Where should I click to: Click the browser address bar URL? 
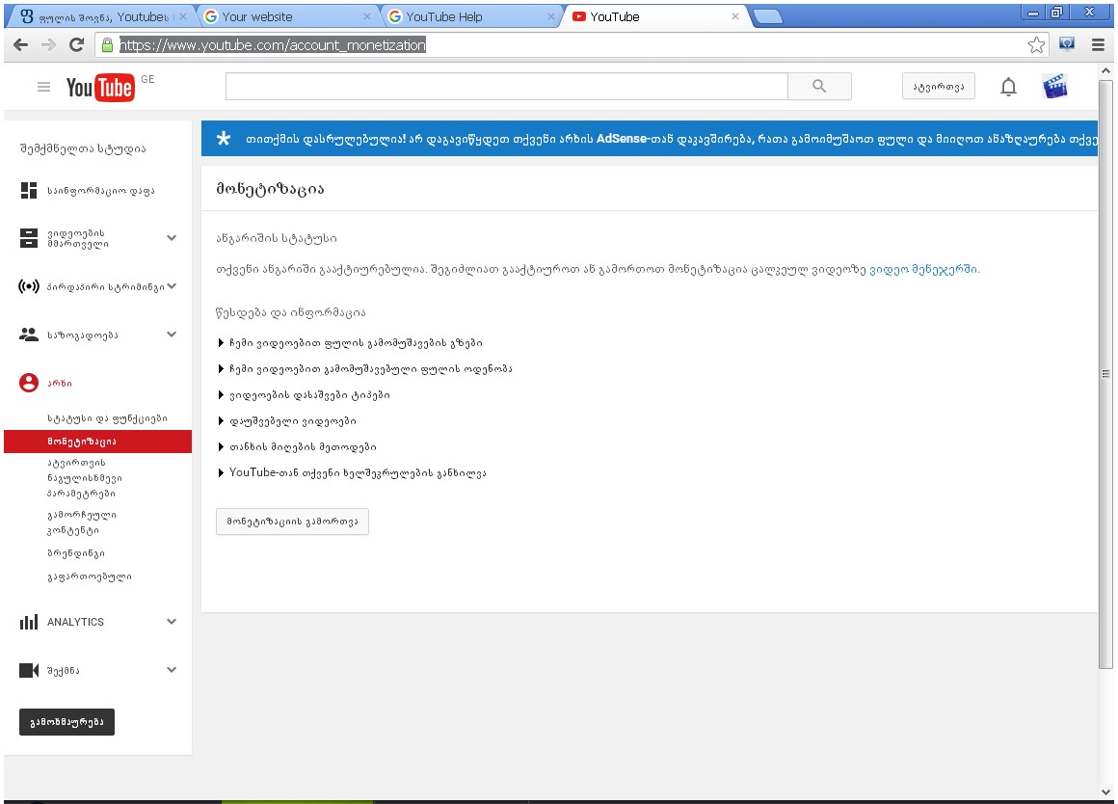point(273,45)
